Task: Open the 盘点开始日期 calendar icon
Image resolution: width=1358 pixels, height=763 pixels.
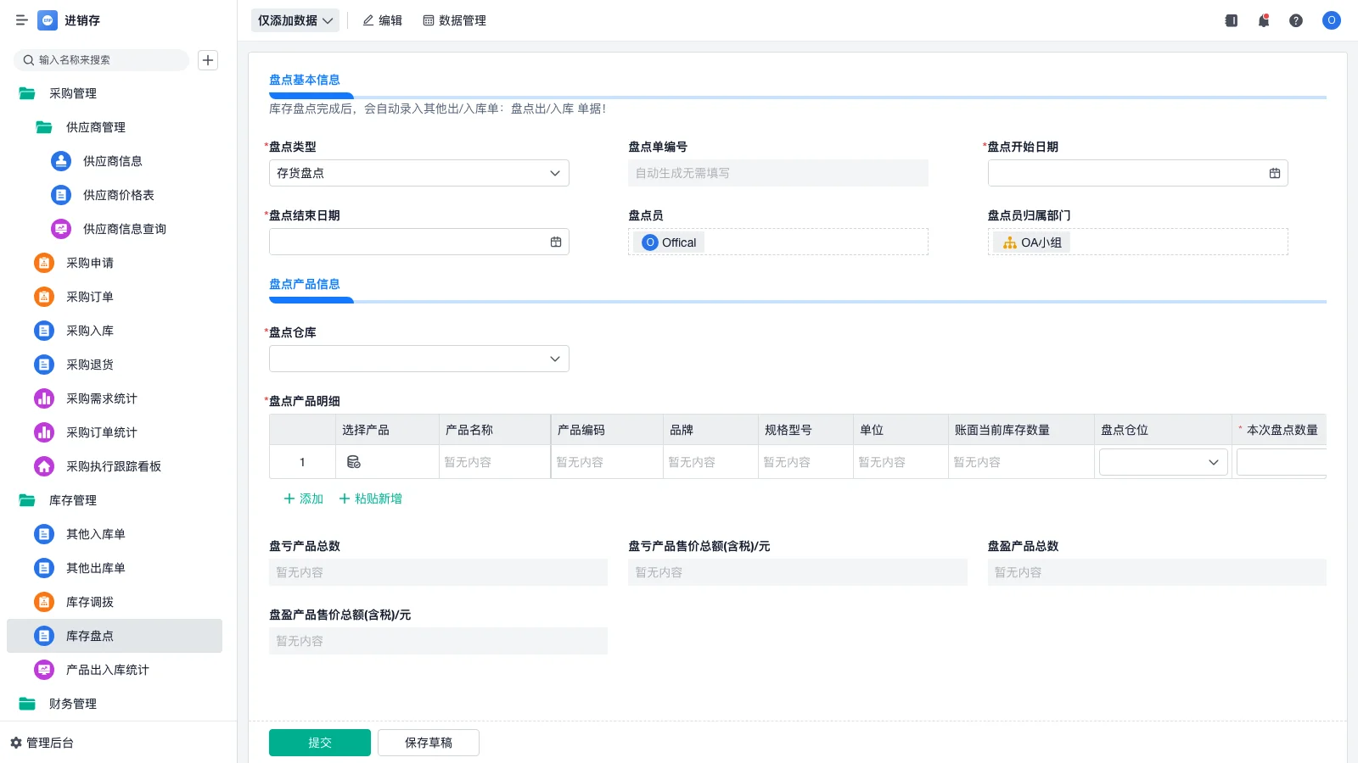Action: click(x=1275, y=173)
